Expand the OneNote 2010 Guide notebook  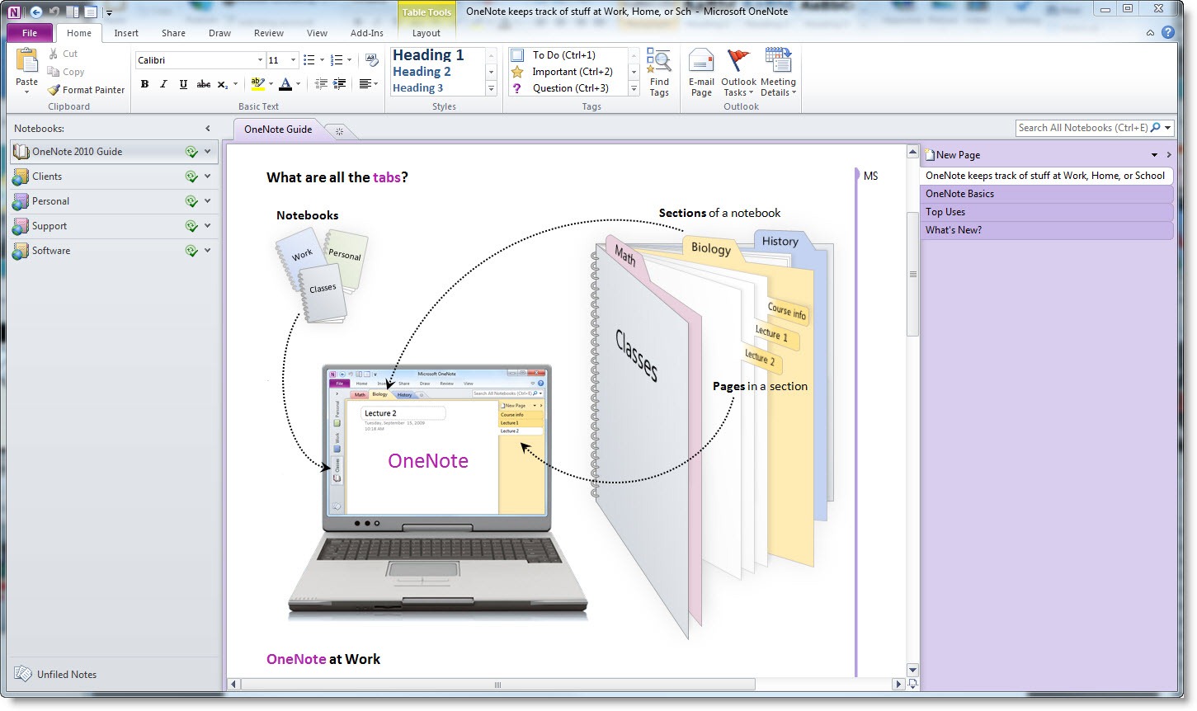coord(208,152)
